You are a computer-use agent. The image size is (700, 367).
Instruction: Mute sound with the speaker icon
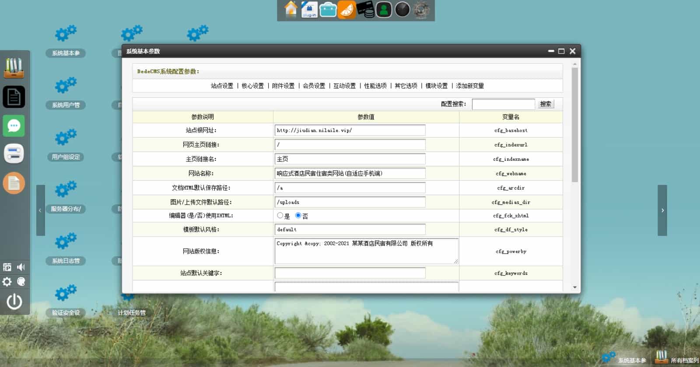point(21,267)
